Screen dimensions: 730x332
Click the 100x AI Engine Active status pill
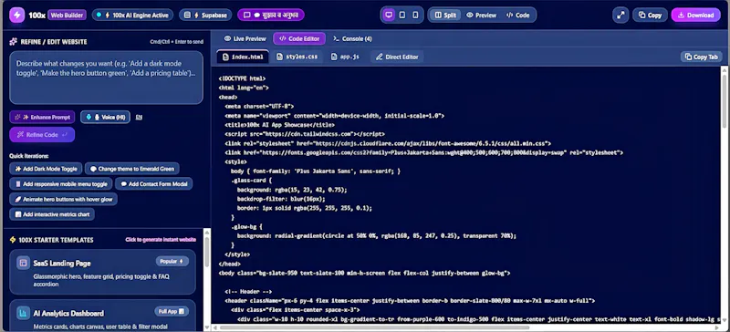132,15
